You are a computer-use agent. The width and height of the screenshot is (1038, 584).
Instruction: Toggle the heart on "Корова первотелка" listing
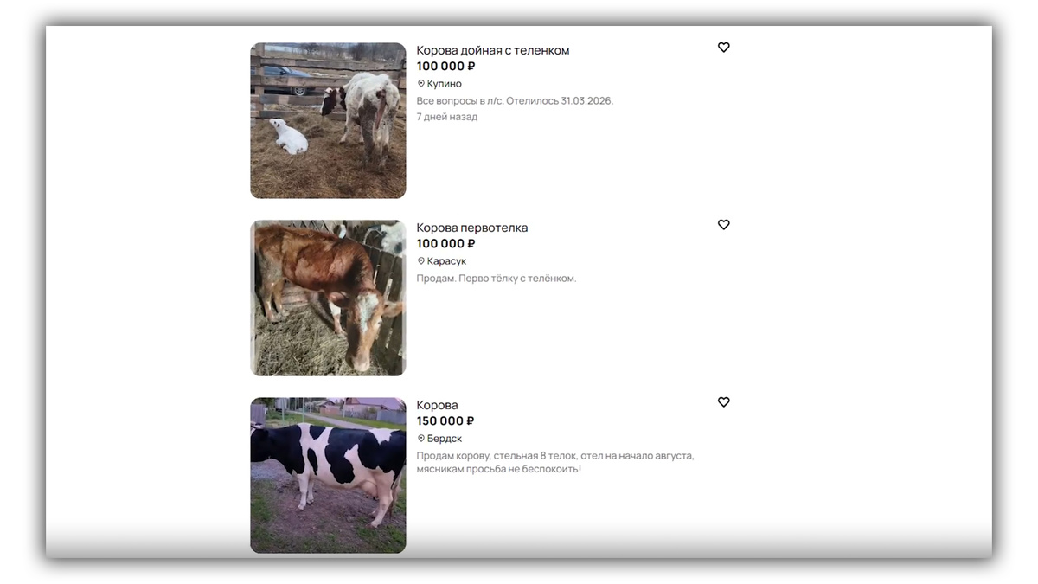[724, 225]
